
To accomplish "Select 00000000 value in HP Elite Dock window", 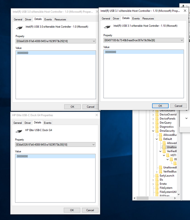I will pyautogui.click(x=55, y=156).
